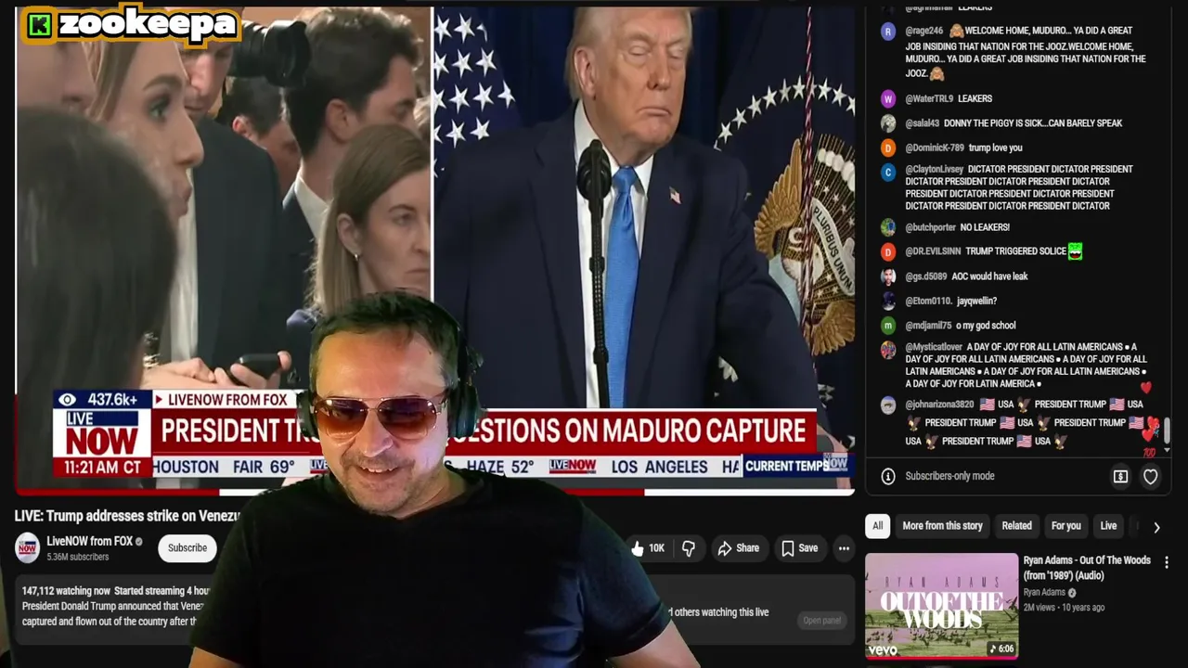Click the @Mysticatlover chat avatar
The image size is (1188, 668).
(x=888, y=350)
